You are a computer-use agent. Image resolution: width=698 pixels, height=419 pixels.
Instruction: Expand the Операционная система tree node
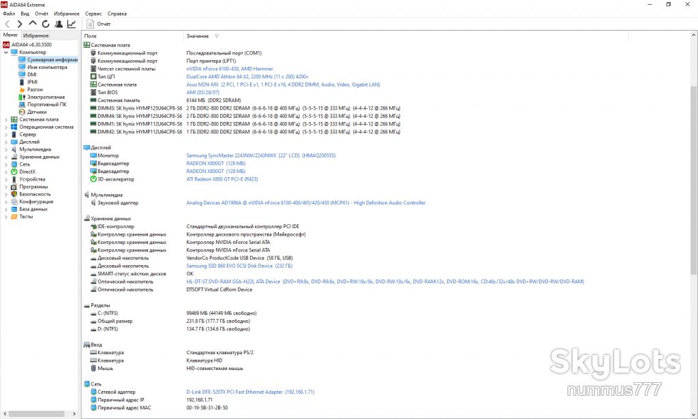pos(5,127)
